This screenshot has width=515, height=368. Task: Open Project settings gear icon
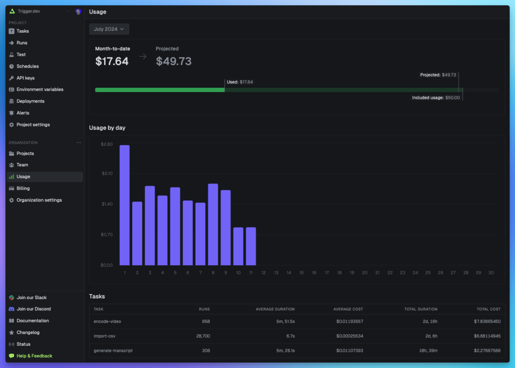point(11,125)
